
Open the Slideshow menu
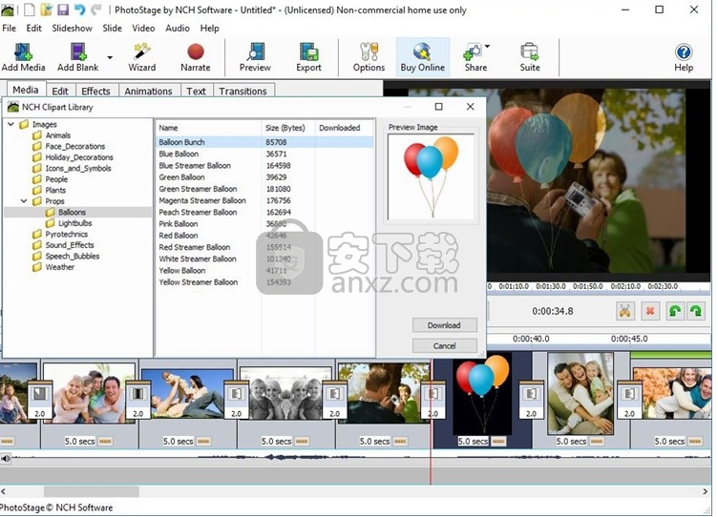[72, 29]
